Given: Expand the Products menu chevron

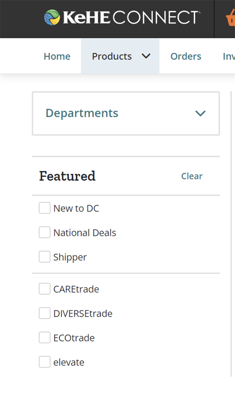Looking at the screenshot, I should pos(146,56).
